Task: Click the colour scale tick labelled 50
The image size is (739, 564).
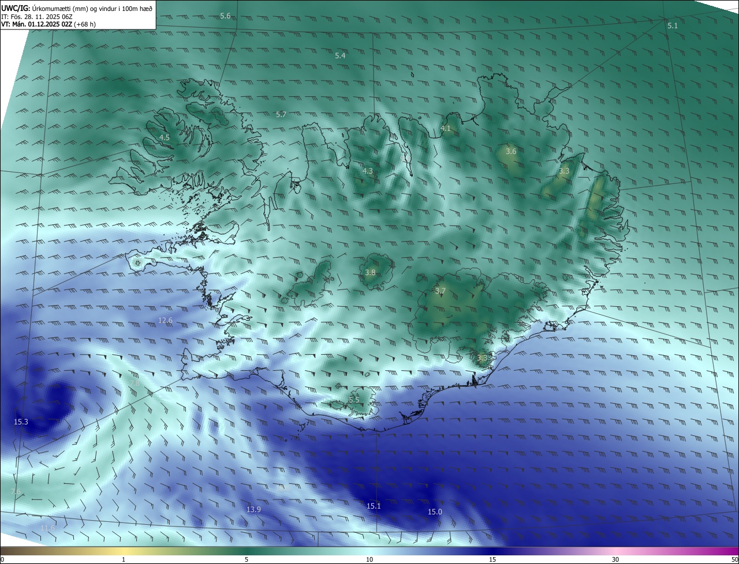Action: [734, 559]
